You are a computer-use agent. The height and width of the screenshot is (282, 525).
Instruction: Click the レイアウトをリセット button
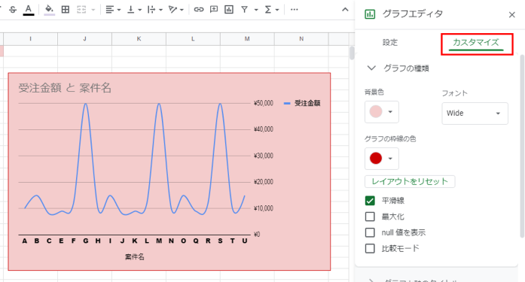click(410, 181)
